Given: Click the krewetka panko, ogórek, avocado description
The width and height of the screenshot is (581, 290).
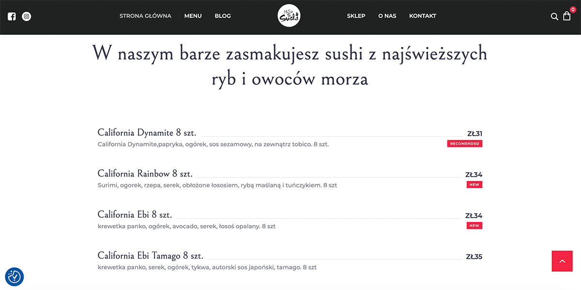Looking at the screenshot, I should point(186,226).
